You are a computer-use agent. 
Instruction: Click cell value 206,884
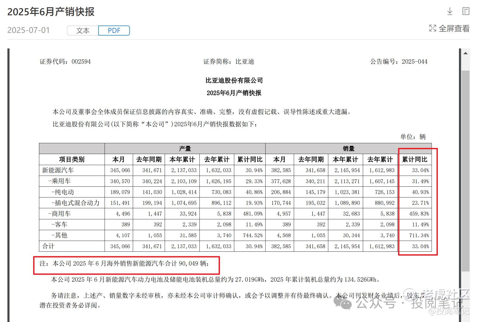(x=281, y=192)
